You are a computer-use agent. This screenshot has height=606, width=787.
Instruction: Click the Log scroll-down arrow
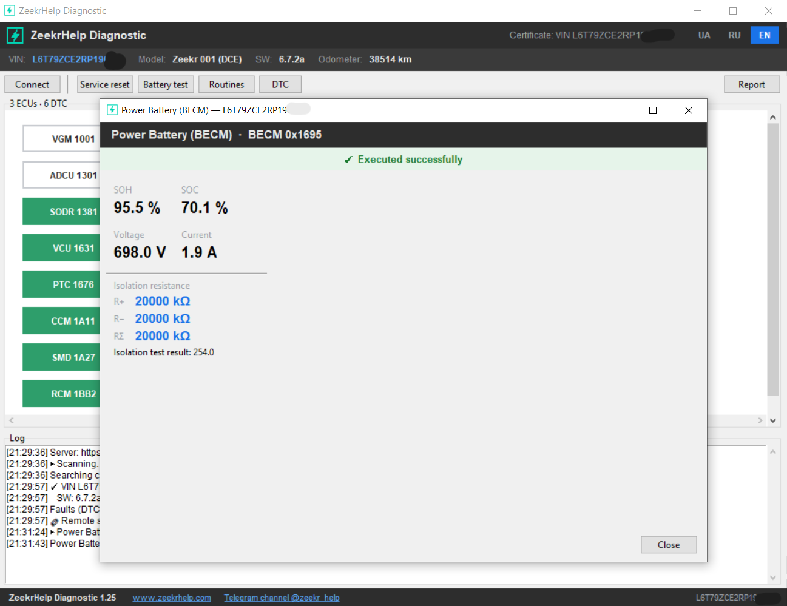tap(772, 577)
